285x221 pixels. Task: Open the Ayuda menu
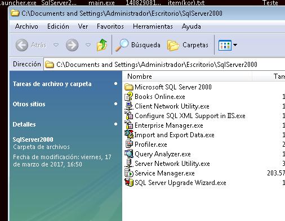[192, 26]
